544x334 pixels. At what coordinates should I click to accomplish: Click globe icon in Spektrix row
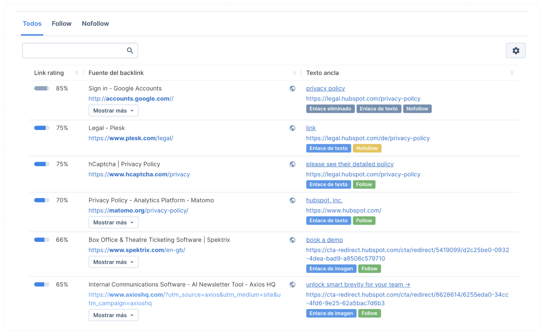(x=293, y=240)
